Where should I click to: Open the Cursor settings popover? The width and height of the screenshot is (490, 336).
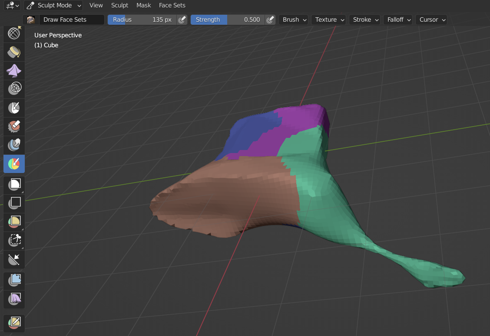tap(431, 20)
